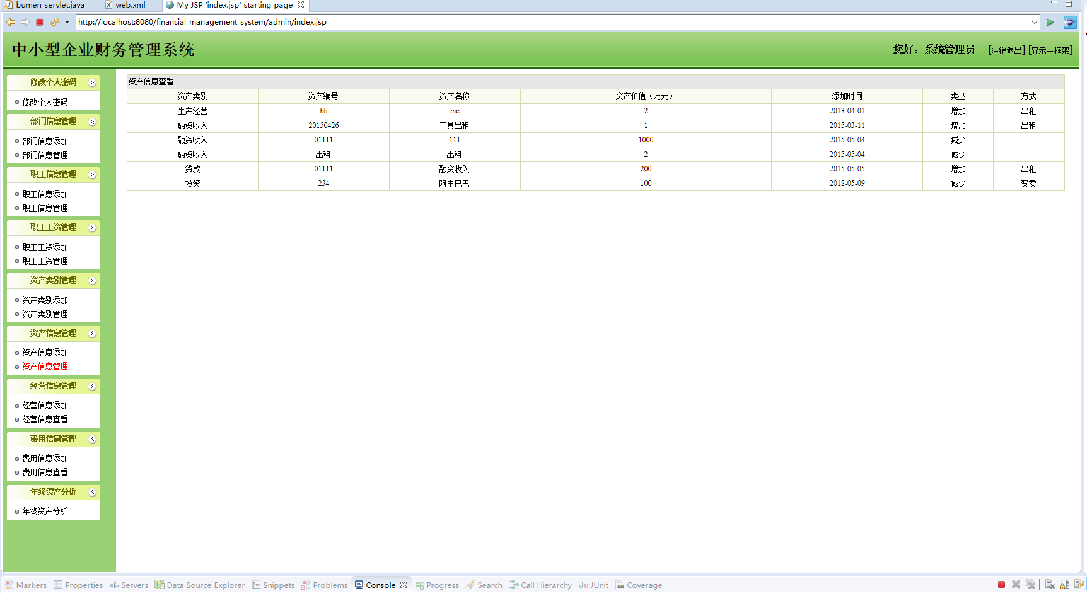Image resolution: width=1087 pixels, height=593 pixels.
Task: Collapse the 资产类别管理 sidebar section
Action: click(92, 280)
